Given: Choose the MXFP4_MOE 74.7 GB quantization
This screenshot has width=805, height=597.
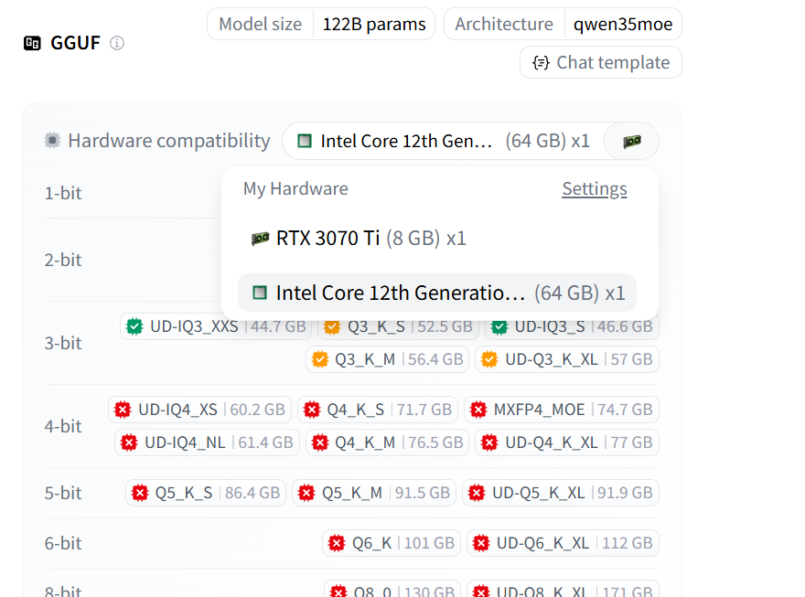Looking at the screenshot, I should click(561, 410).
